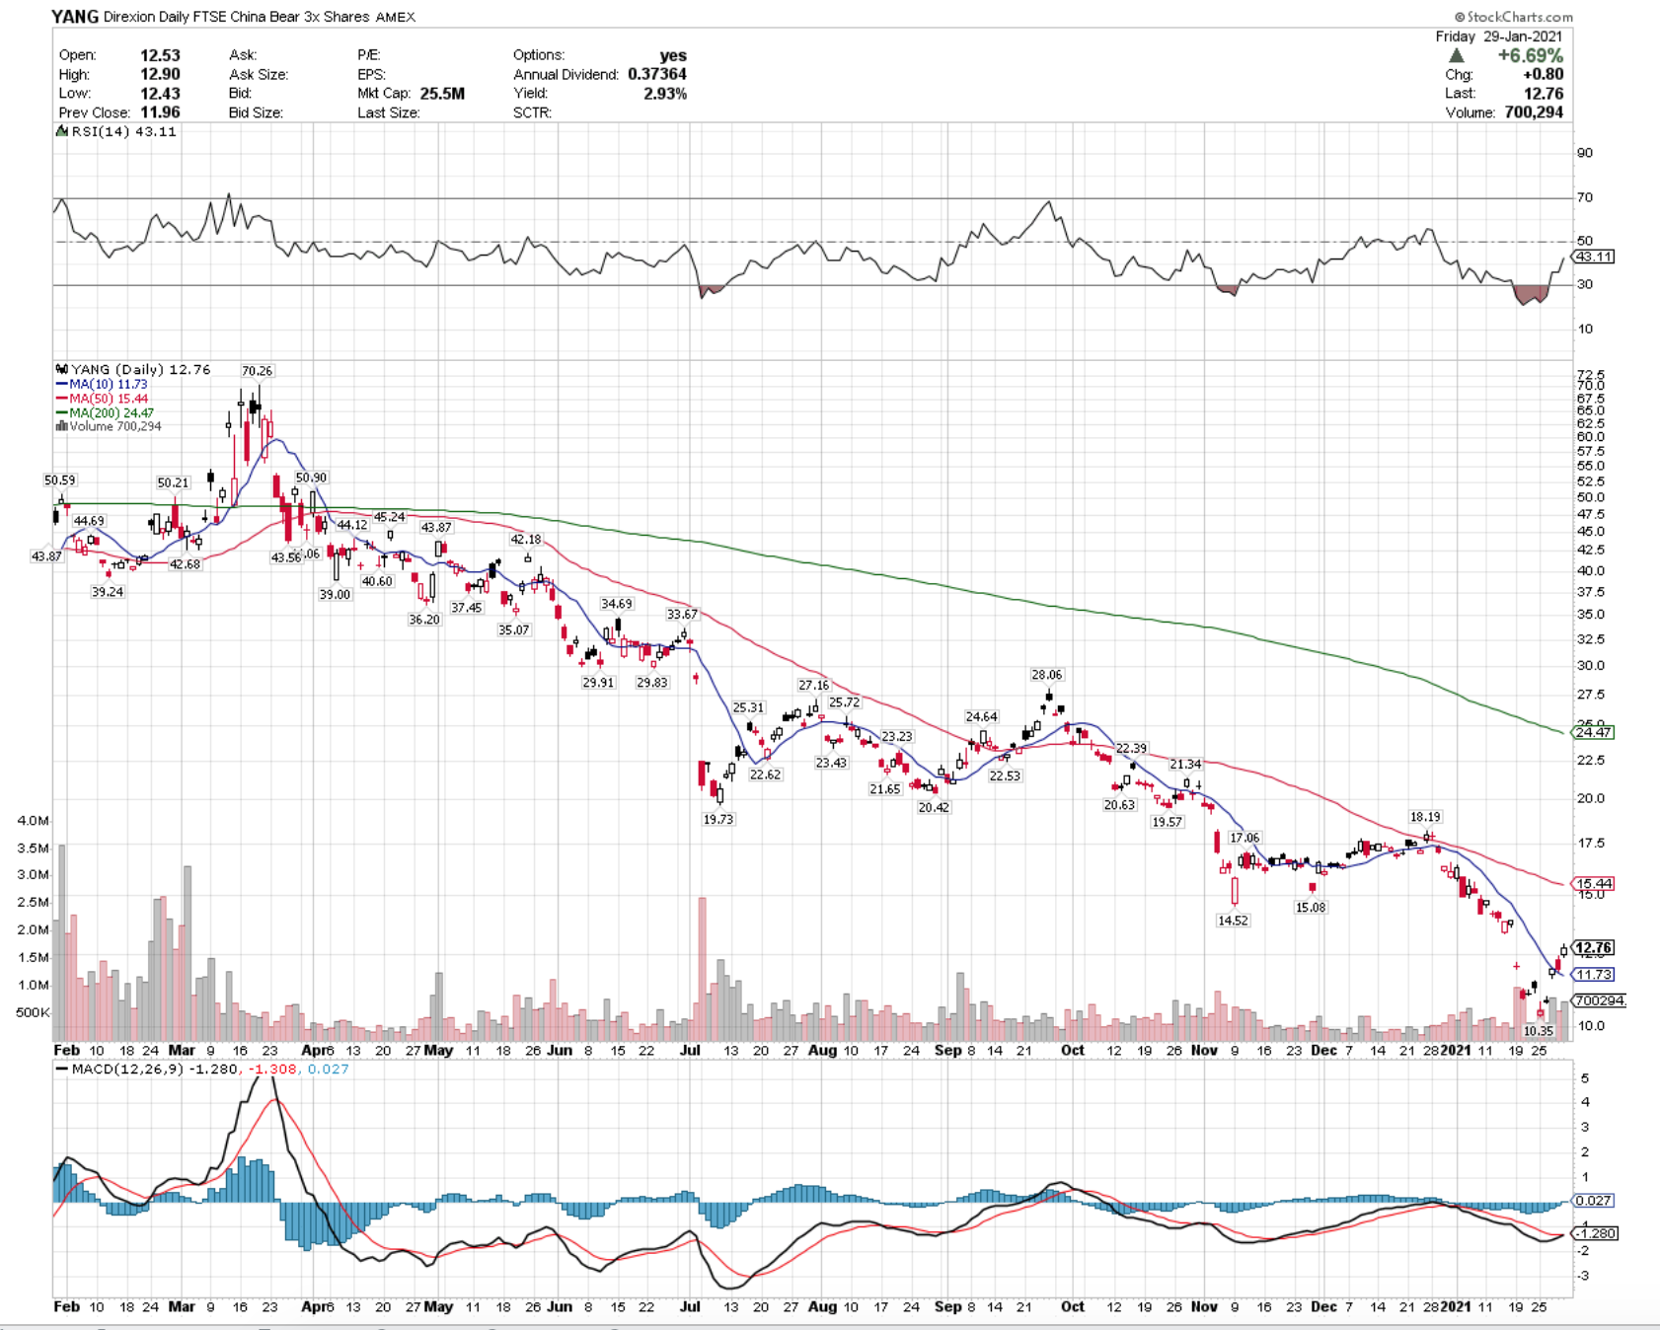This screenshot has height=1330, width=1660.
Task: Click the 42.18 May price label
Action: [526, 540]
